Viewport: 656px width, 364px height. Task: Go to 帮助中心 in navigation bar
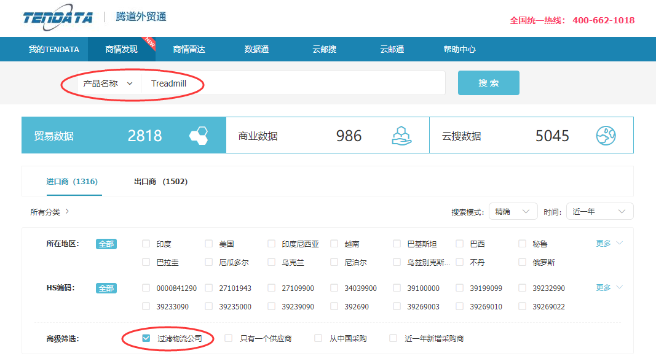pos(459,50)
